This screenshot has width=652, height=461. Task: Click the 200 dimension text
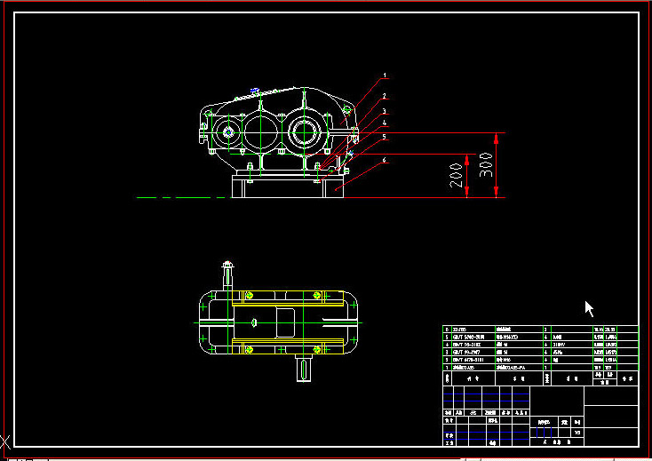click(457, 175)
